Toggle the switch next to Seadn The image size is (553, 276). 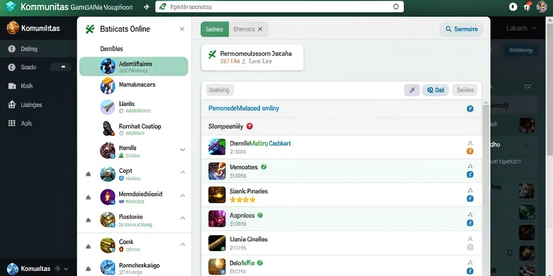click(x=61, y=67)
